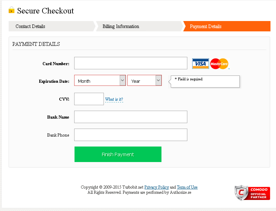The image size is (276, 211).
Task: Open the expiration Year dropdown
Action: pyautogui.click(x=141, y=81)
